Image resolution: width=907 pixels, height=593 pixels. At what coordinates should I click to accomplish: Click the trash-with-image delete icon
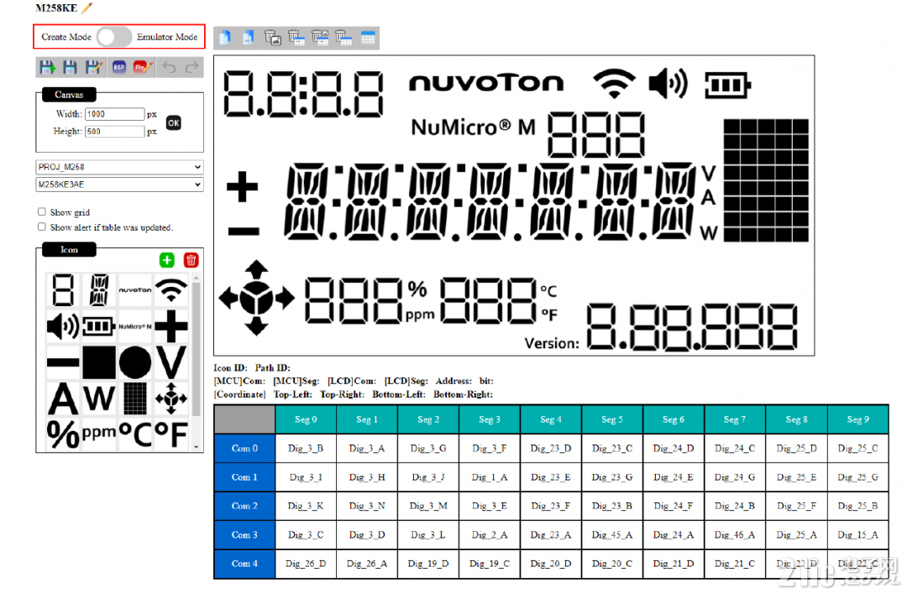pyautogui.click(x=272, y=38)
